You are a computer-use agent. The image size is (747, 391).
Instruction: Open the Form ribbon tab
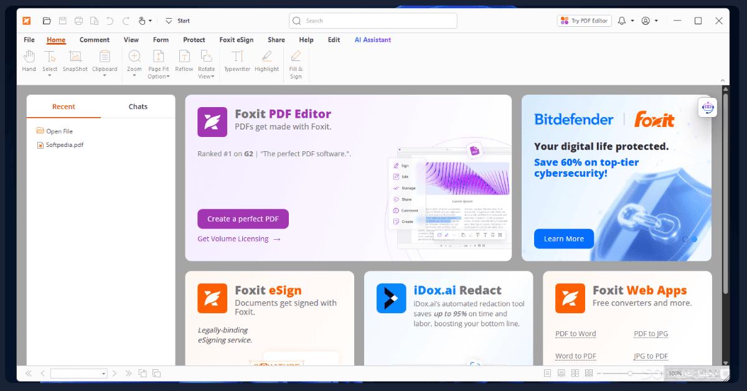click(161, 40)
